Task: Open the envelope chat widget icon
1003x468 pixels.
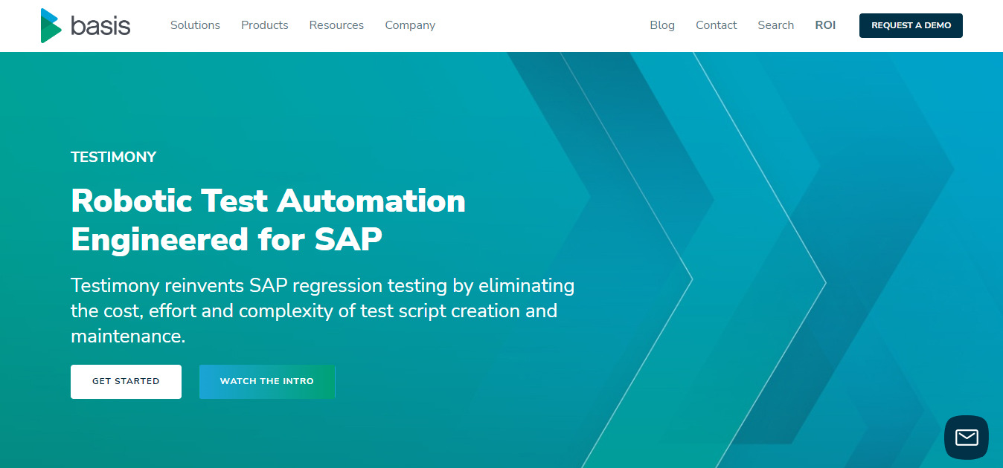Action: (x=967, y=438)
